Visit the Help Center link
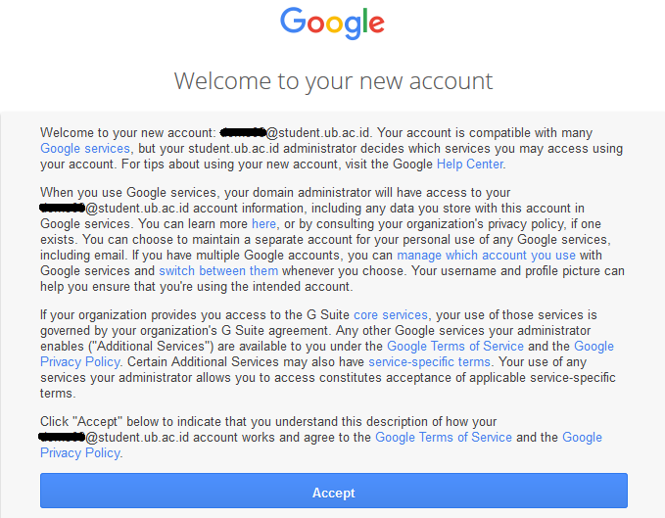The image size is (665, 518). tap(470, 165)
